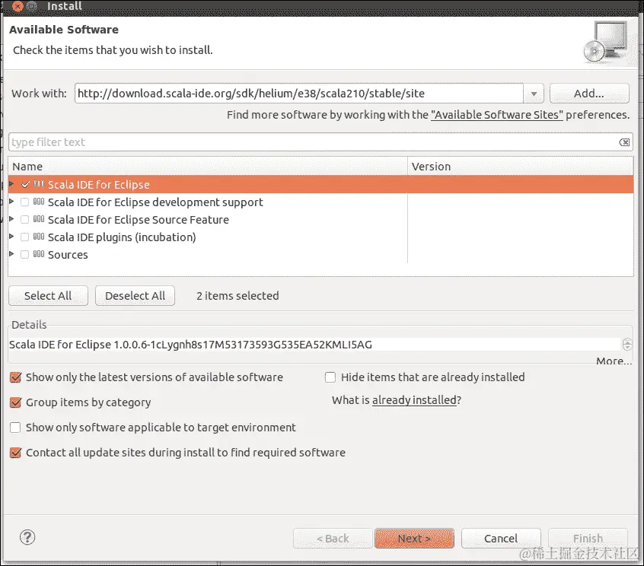Click the details box scroll stepper
644x566 pixels.
pyautogui.click(x=627, y=345)
